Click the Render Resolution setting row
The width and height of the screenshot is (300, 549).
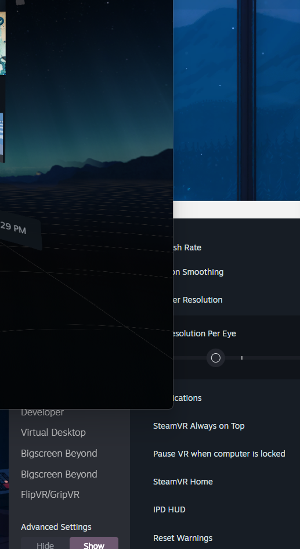click(x=236, y=300)
